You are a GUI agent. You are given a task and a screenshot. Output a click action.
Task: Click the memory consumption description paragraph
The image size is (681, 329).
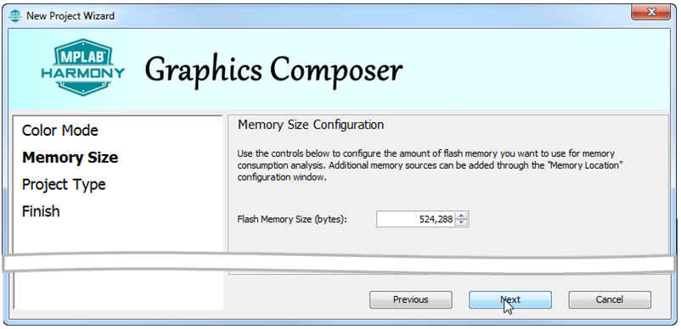pyautogui.click(x=430, y=165)
